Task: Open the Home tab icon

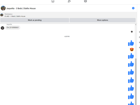Action: [x=53, y=1]
